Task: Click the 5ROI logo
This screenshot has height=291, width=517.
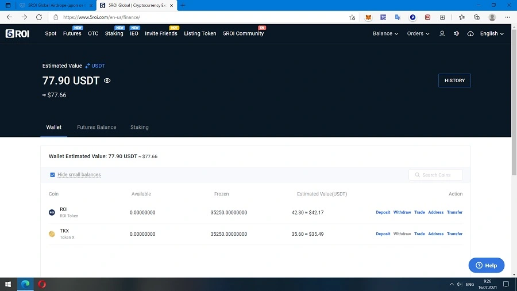Action: (17, 33)
